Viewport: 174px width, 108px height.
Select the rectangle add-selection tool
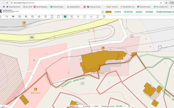[52, 16]
